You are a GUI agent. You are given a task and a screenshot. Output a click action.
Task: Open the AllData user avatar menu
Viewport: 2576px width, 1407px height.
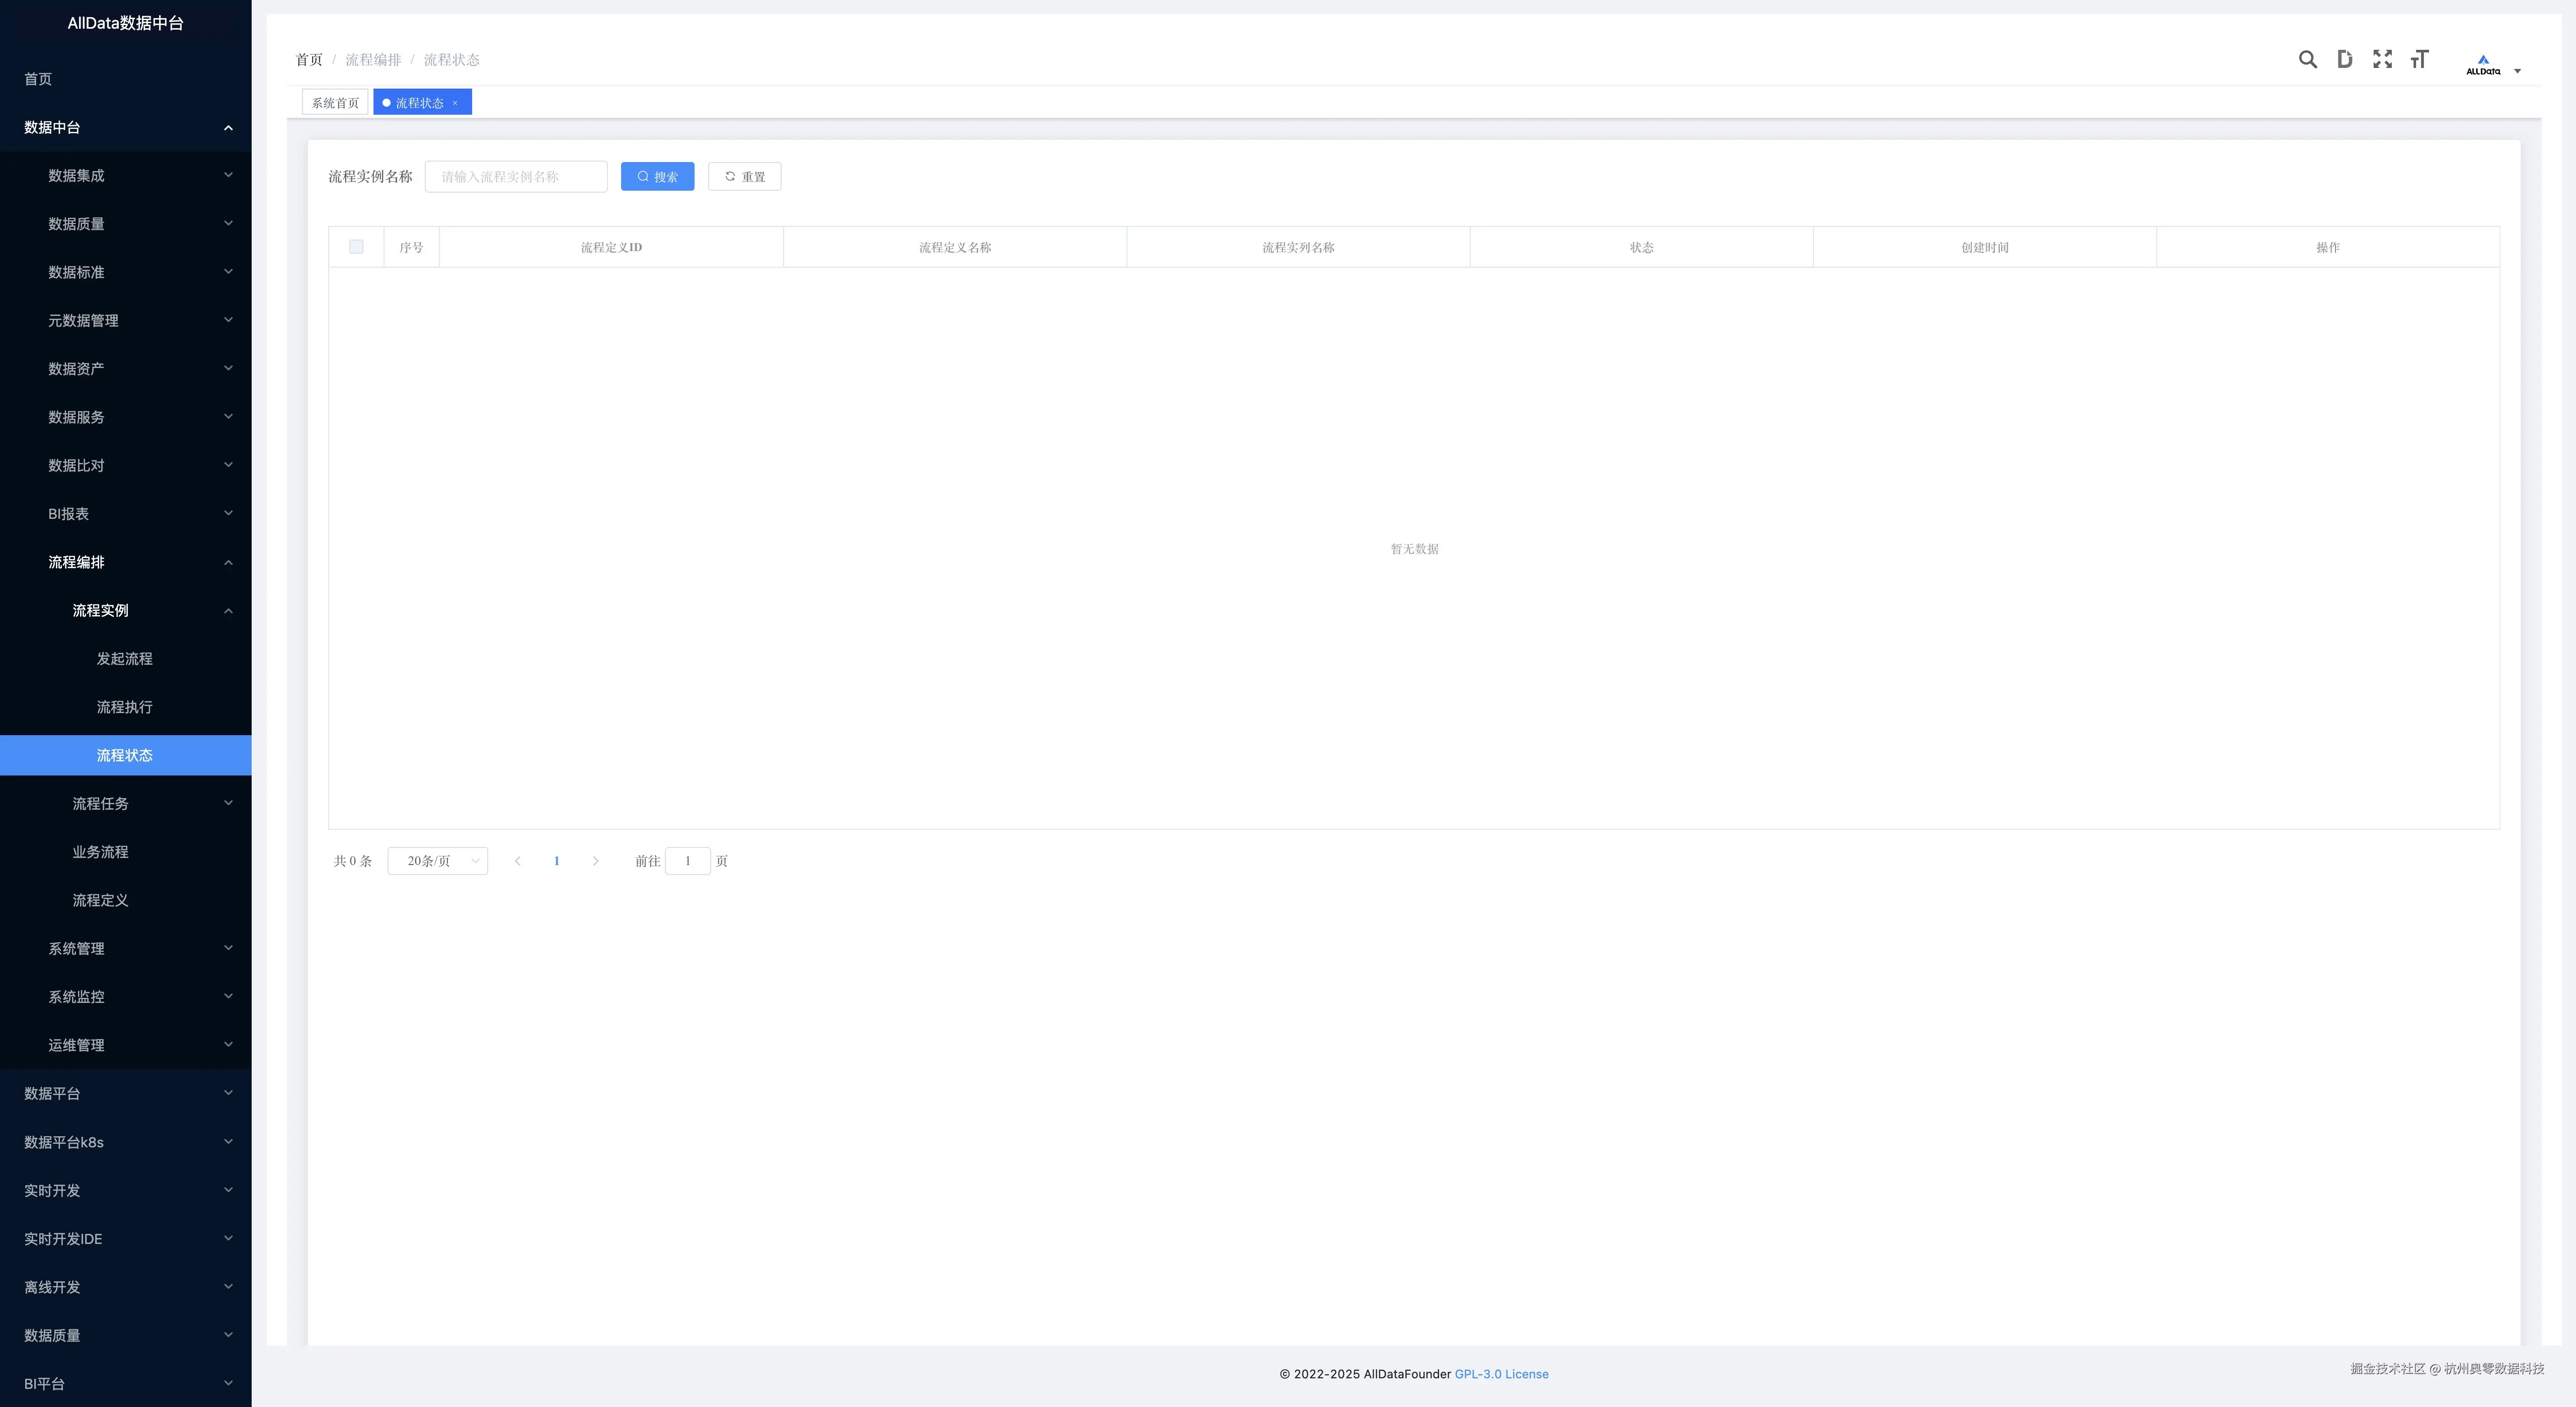(x=2491, y=65)
